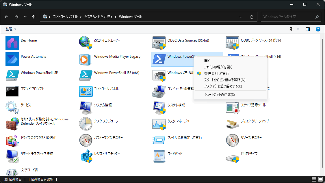
Task: Select the システム情報 icon
Action: [x=86, y=108]
